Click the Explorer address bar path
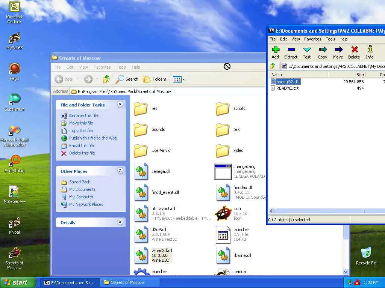This screenshot has height=288, width=385. point(168,91)
